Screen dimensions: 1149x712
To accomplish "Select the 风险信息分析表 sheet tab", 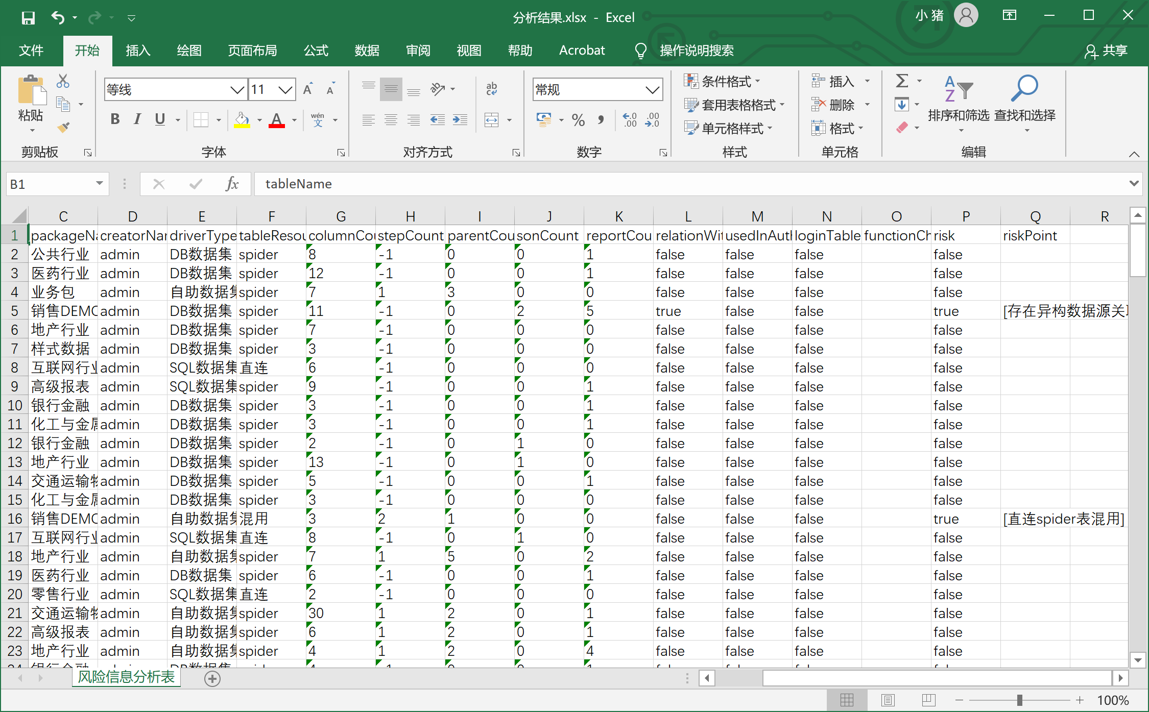I will (126, 677).
